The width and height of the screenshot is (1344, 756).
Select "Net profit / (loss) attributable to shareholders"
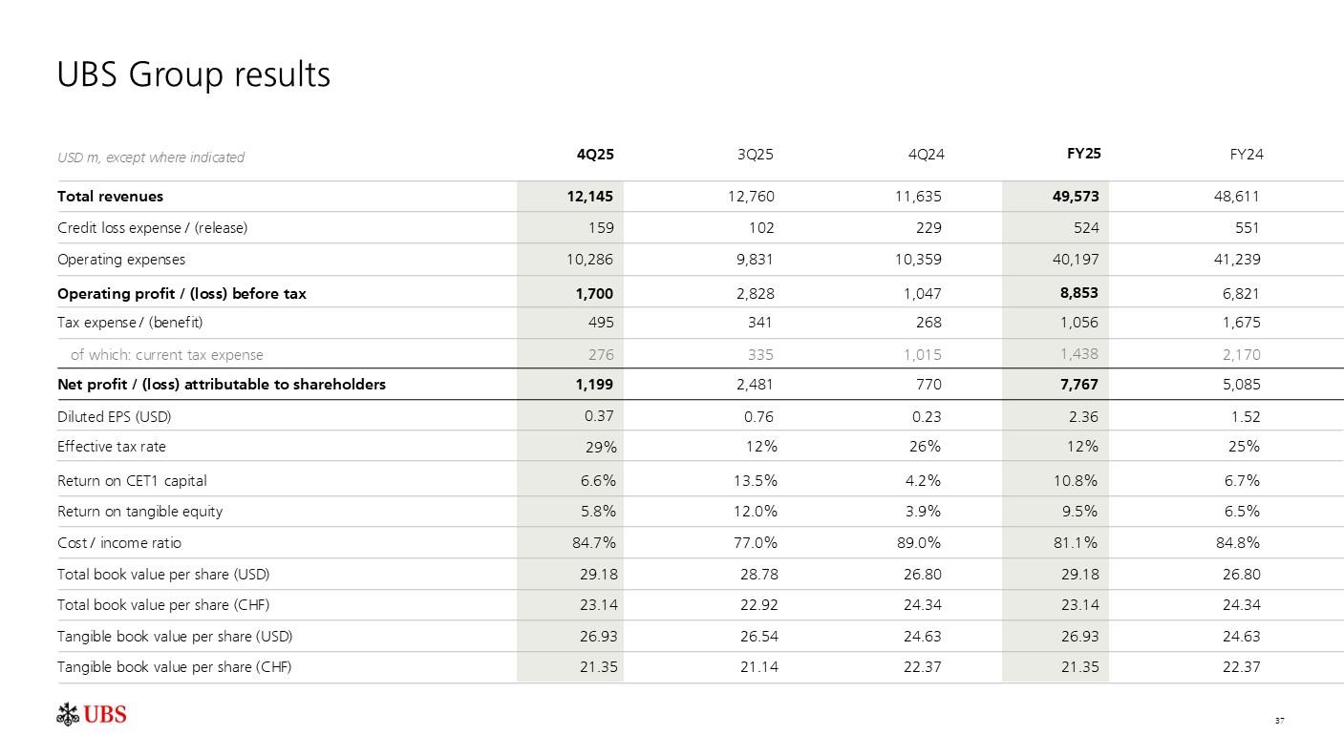[222, 385]
